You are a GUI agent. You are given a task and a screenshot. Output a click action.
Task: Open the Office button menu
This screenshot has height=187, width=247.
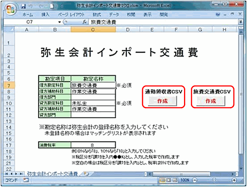10,9
